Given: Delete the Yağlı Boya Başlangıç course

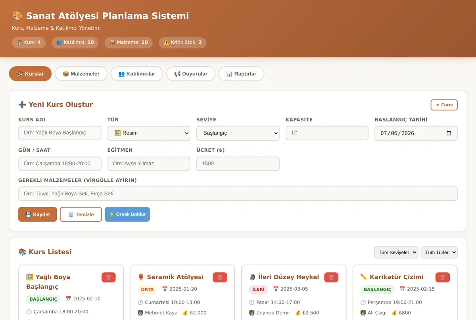Looking at the screenshot, I should (108, 277).
